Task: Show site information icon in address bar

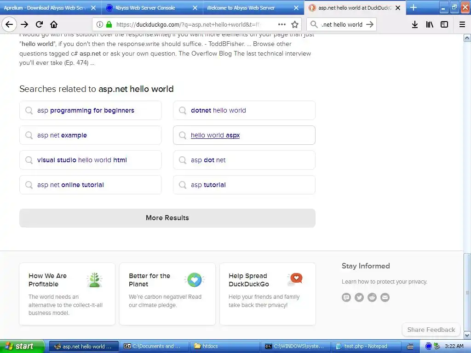Action: 100,24
